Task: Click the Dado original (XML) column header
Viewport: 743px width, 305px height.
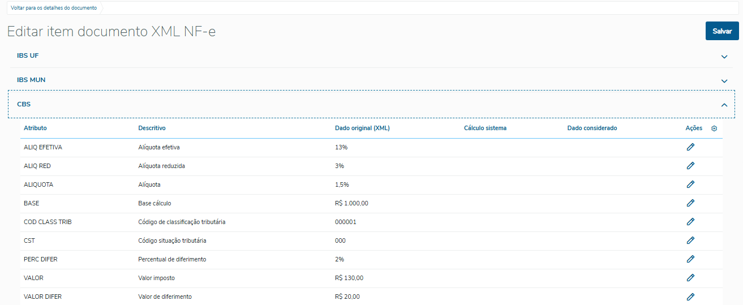Action: [x=362, y=128]
